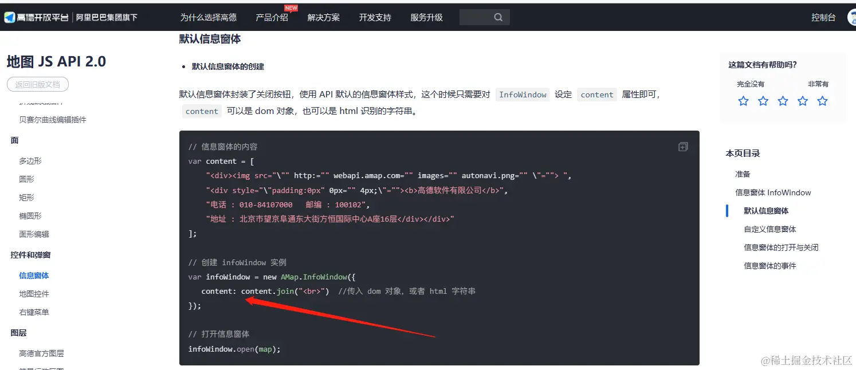Viewport: 856px width, 370px height.
Task: Click inside the search input field
Action: tap(478, 17)
